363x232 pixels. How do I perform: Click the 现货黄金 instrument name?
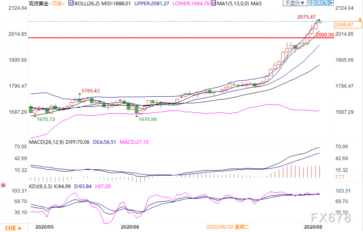39,4
